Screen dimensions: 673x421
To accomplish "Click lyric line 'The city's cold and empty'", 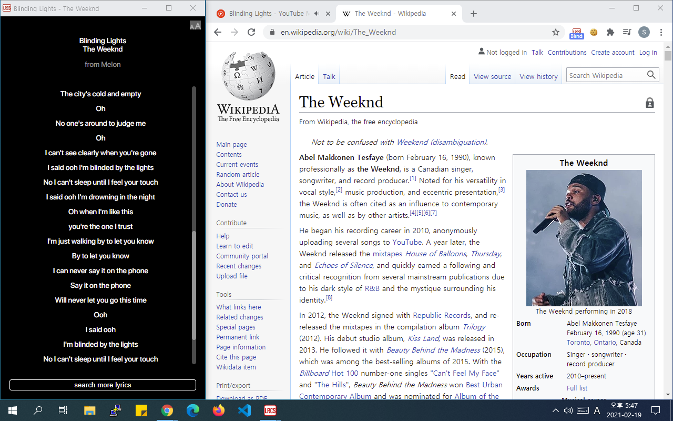I will tap(100, 94).
